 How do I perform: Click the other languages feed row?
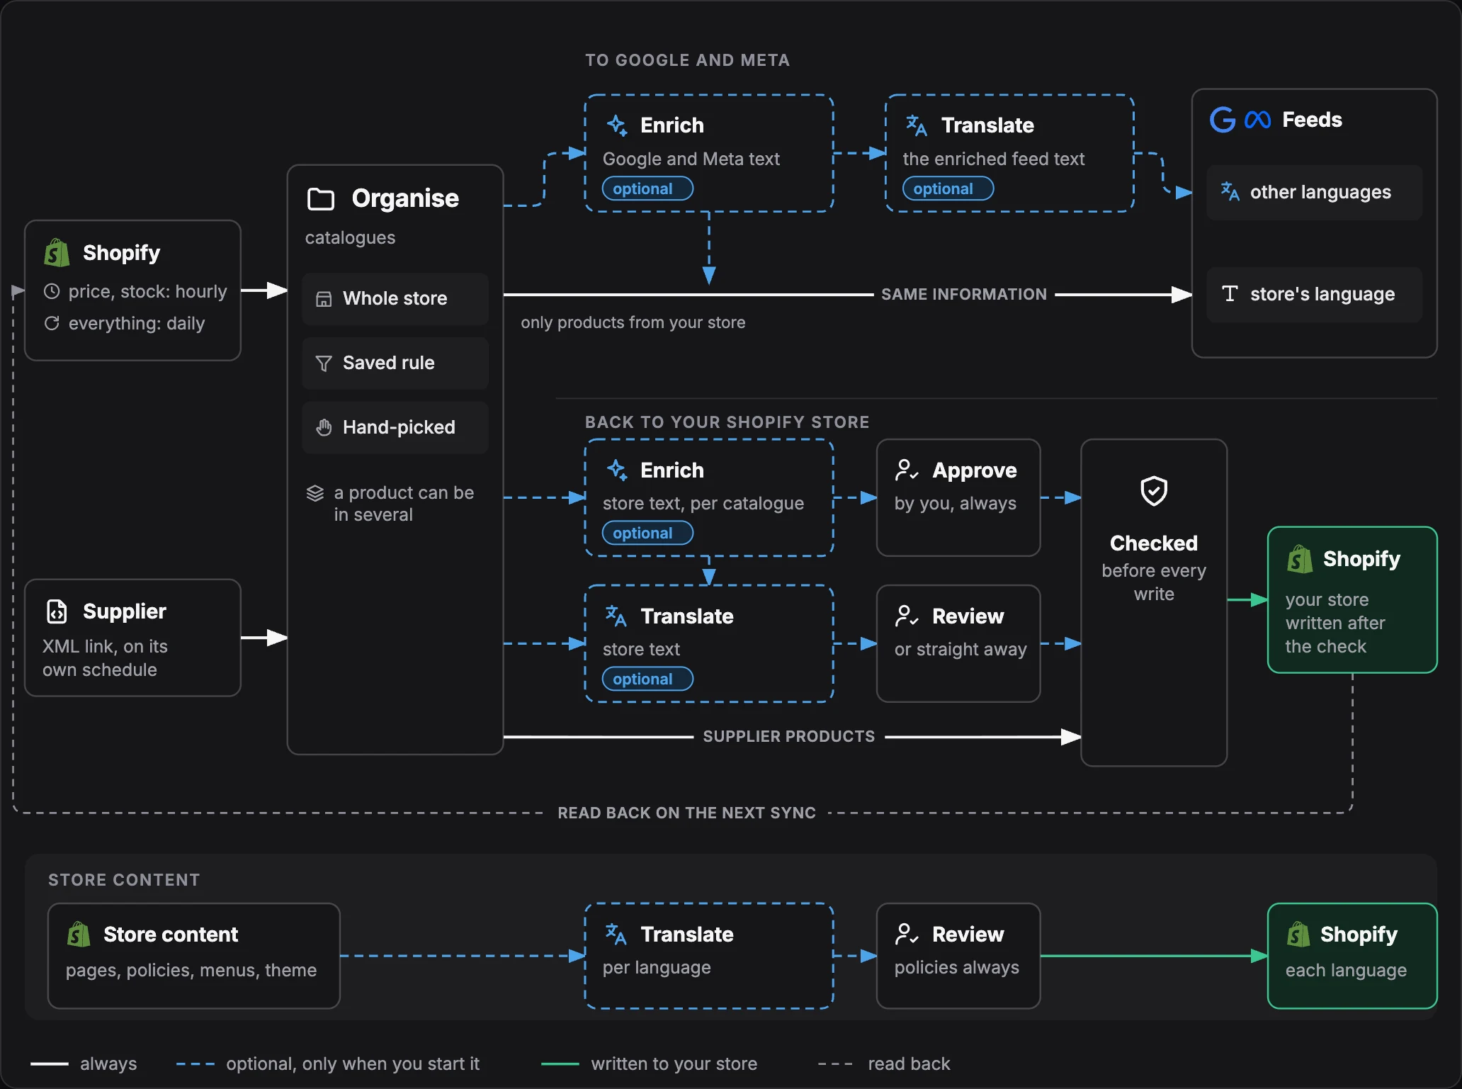tap(1315, 192)
